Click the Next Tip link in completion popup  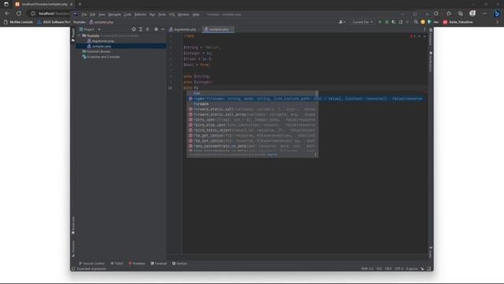click(x=272, y=155)
